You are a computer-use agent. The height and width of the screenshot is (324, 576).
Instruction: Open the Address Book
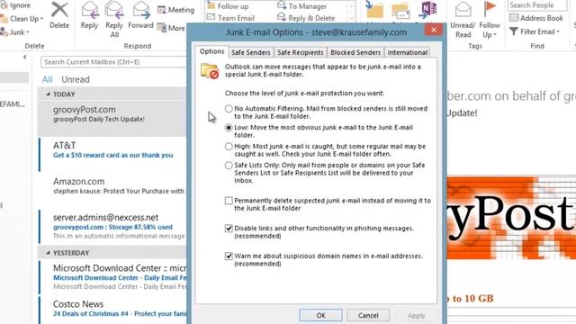tap(536, 18)
